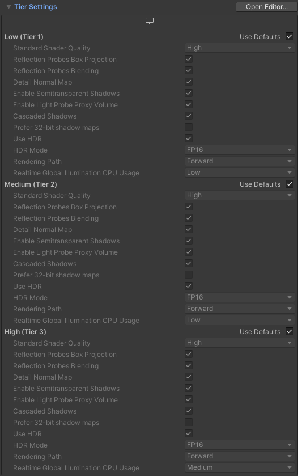The width and height of the screenshot is (298, 476).
Task: Enable Tier 1 Prefer 32-bit shadow maps
Action: coord(189,127)
